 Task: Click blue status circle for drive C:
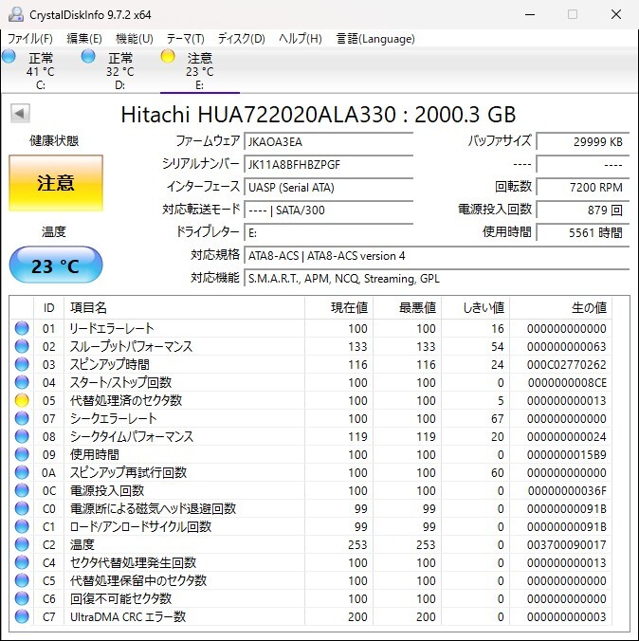pos(9,56)
